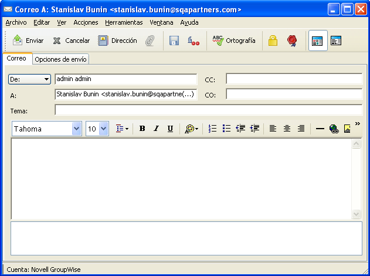Image resolution: width=370 pixels, height=276 pixels.
Task: Click the paperclip attach file icon
Action: coord(150,41)
